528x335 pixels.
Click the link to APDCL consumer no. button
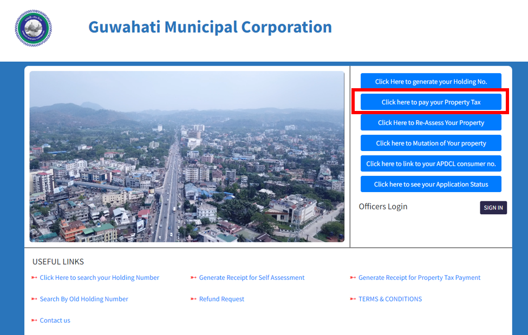click(431, 164)
